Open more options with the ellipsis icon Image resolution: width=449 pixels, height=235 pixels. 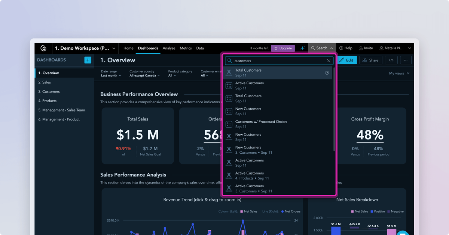(406, 60)
